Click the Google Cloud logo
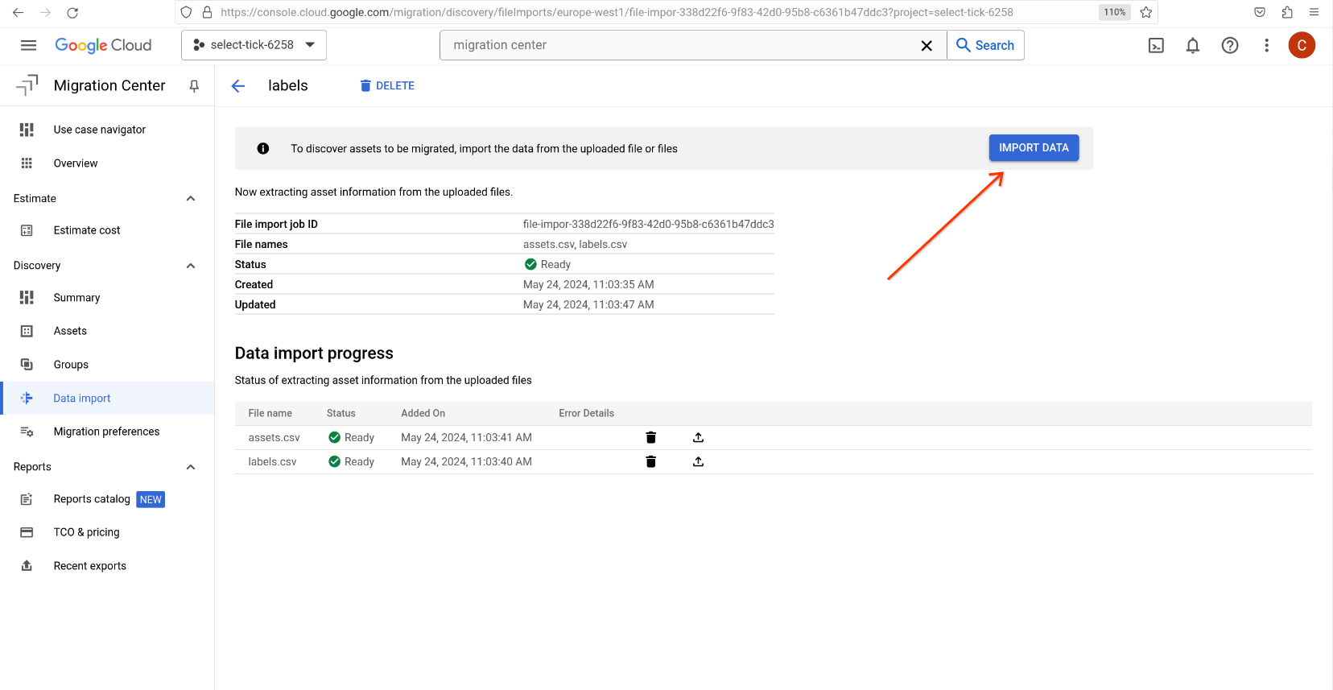Screen dimensions: 1333x690 pyautogui.click(x=103, y=45)
